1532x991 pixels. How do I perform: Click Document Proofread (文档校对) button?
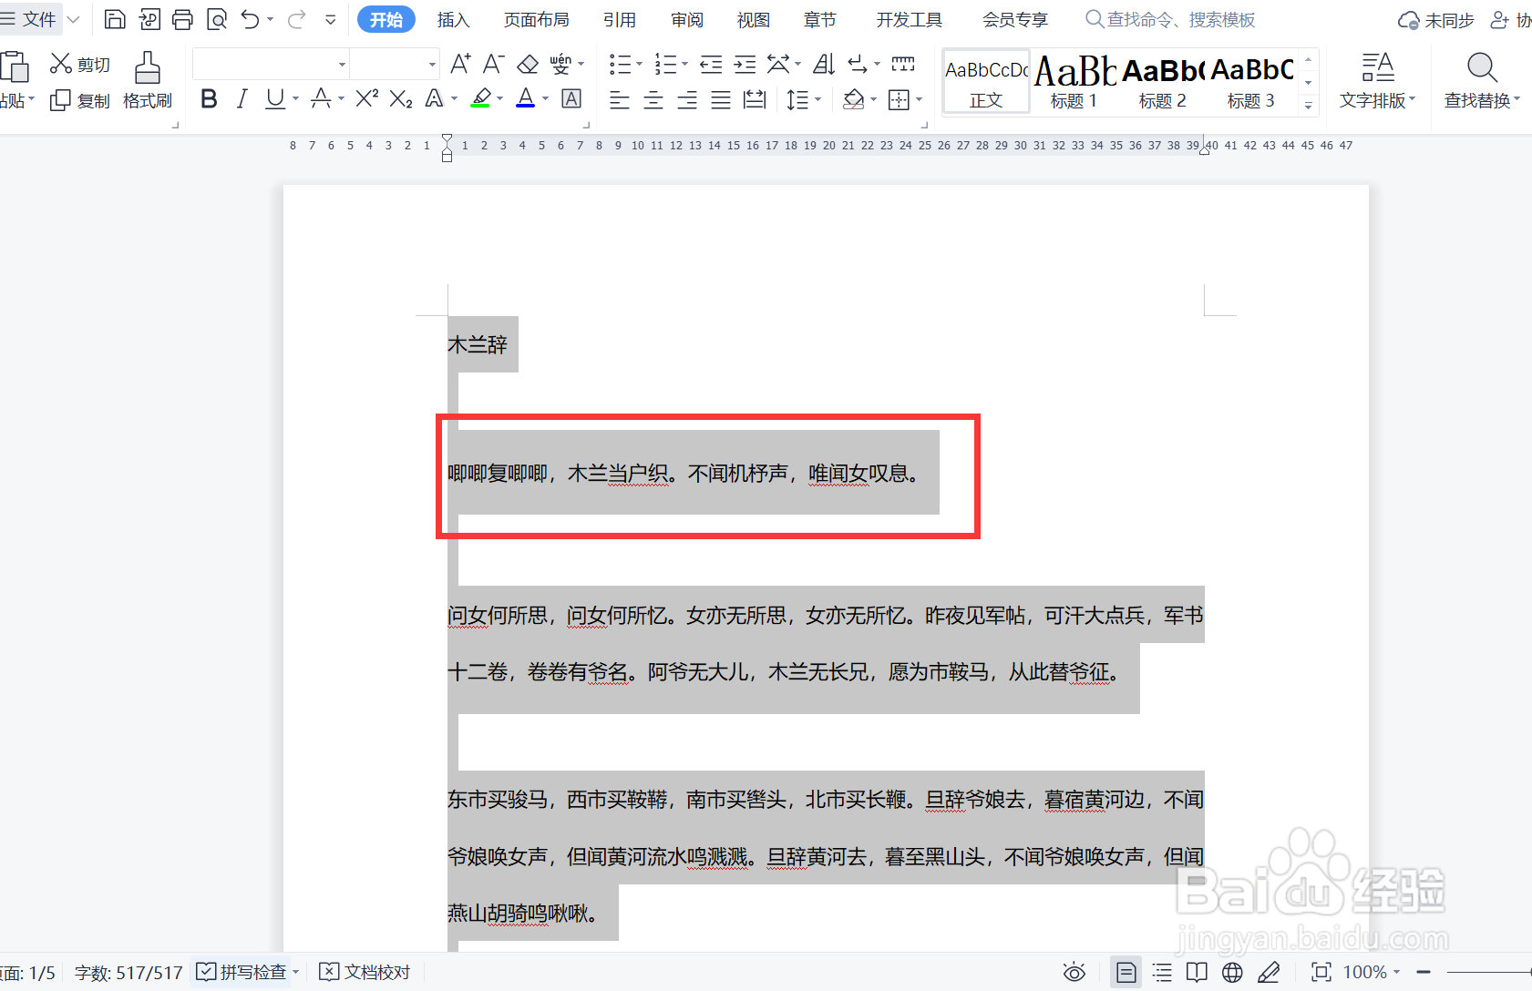point(365,973)
